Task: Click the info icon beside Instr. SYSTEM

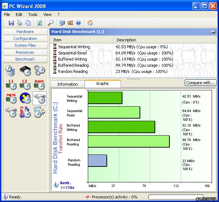Action: pos(56,185)
